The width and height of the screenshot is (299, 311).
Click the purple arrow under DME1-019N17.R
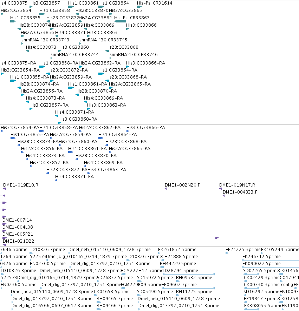[220, 189]
